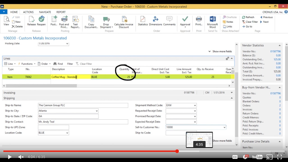Expand the Invoicing section
This screenshot has width=288, height=162.
coord(232,92)
